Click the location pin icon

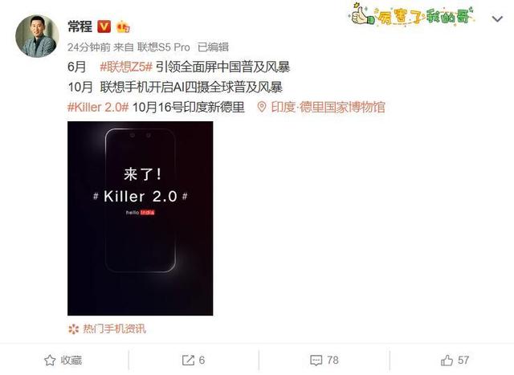[x=262, y=107]
